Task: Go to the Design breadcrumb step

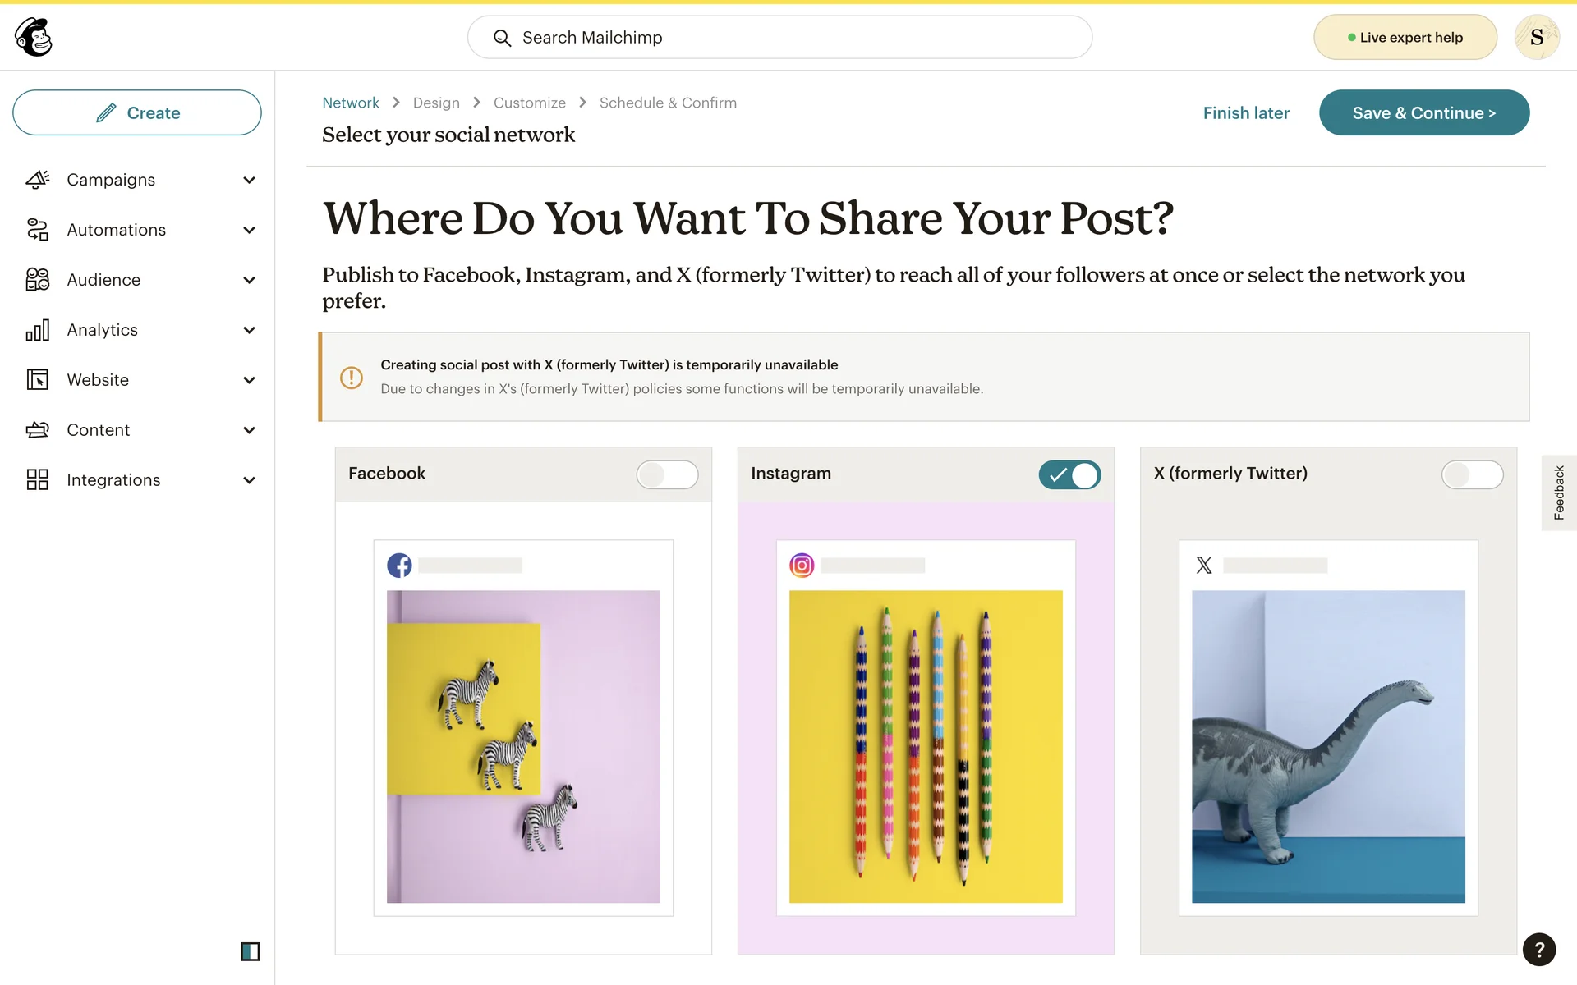Action: point(436,103)
